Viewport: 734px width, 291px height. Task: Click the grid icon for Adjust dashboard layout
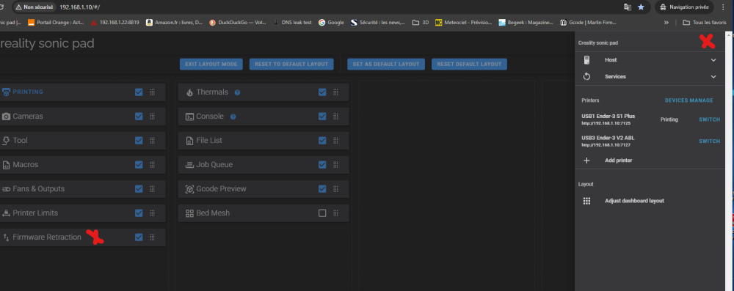click(586, 201)
